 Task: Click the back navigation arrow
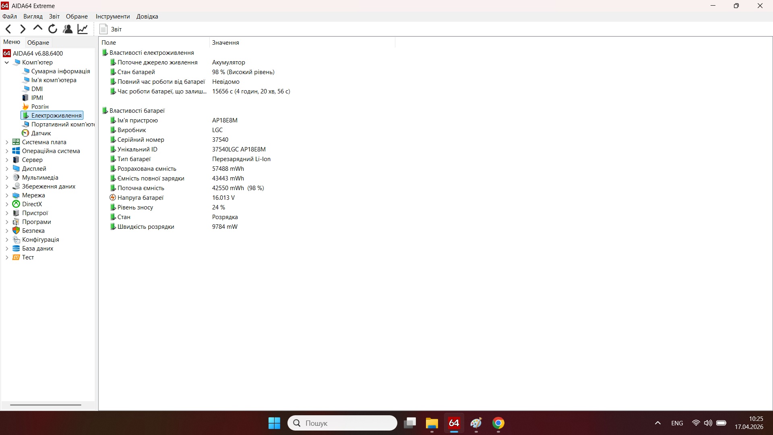[8, 29]
